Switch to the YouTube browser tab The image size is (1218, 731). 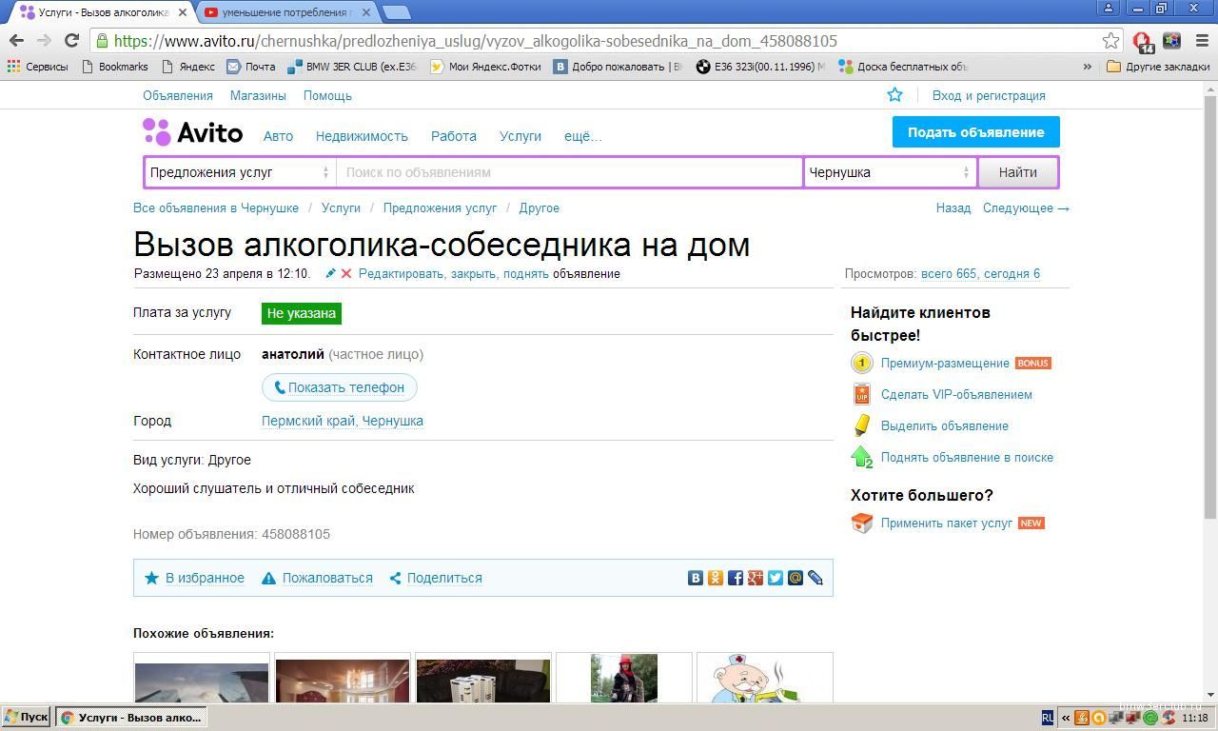click(x=285, y=12)
